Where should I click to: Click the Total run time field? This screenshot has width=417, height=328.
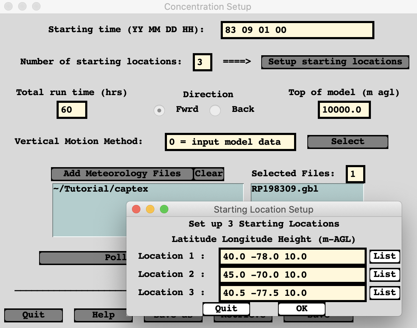pos(72,110)
